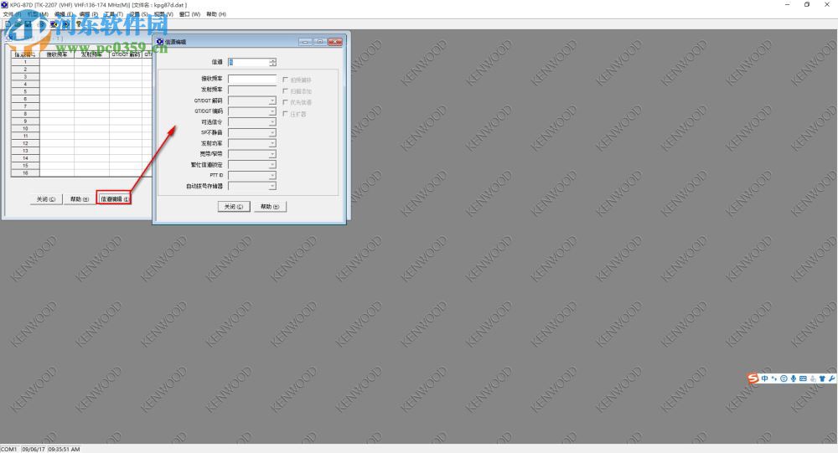Click the 发射频率 input field

[x=251, y=90]
